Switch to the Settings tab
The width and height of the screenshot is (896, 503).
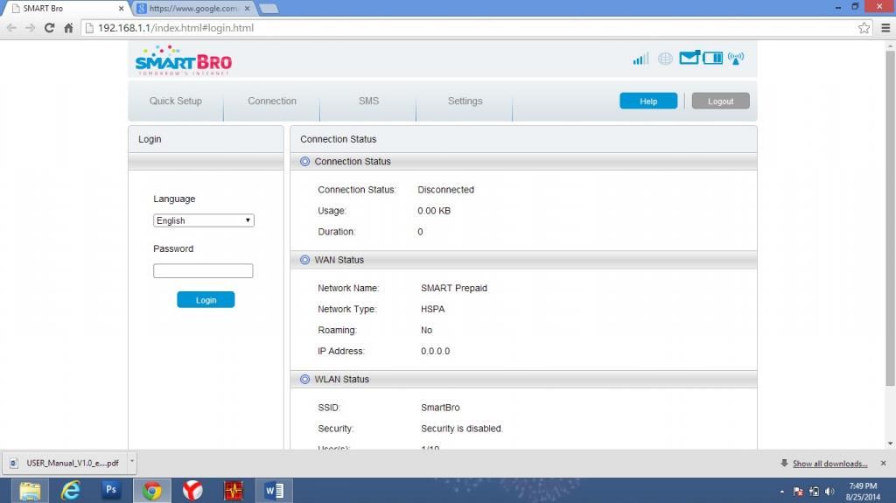465,101
